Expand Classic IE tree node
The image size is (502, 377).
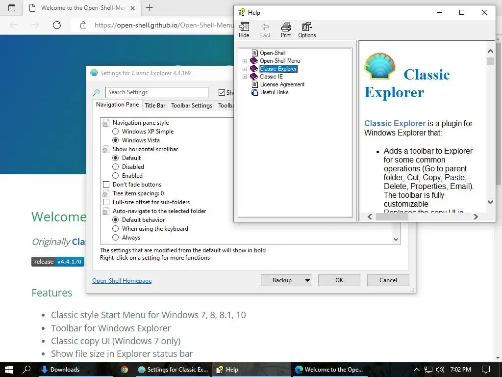tap(245, 77)
